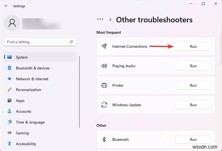
Task: Click the Bluetooth troubleshooter icon
Action: click(x=104, y=140)
